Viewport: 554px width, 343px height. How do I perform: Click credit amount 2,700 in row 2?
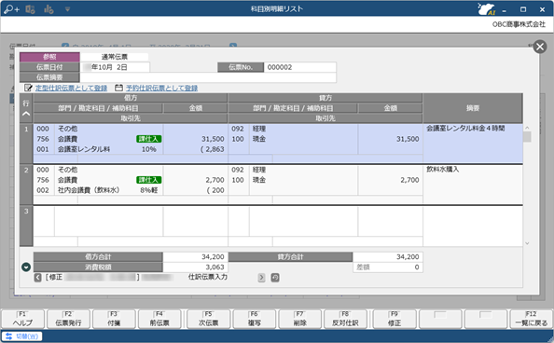(409, 180)
